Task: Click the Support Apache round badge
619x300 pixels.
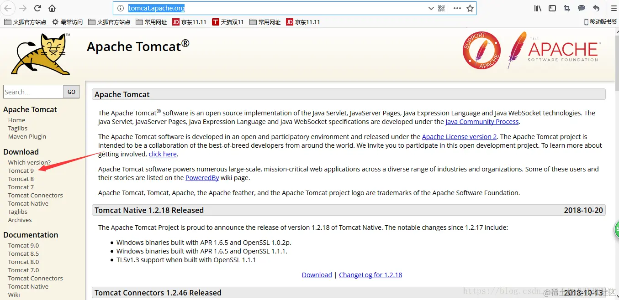Action: (481, 50)
